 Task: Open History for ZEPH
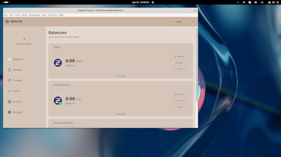click(x=179, y=56)
